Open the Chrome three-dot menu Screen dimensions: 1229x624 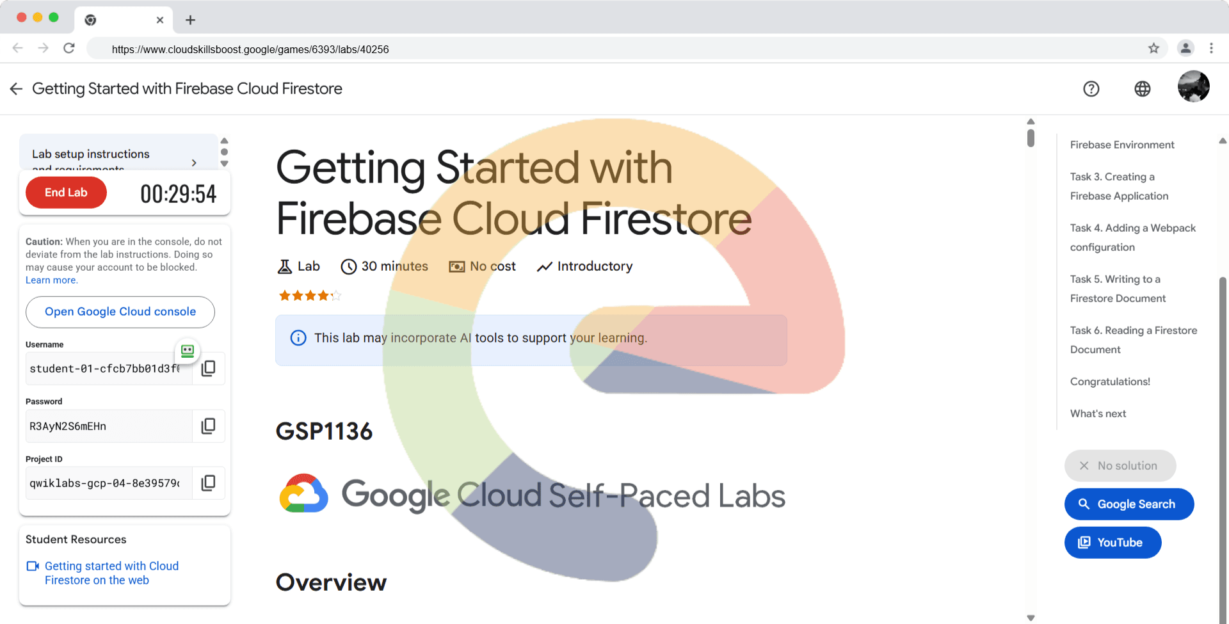coord(1211,49)
